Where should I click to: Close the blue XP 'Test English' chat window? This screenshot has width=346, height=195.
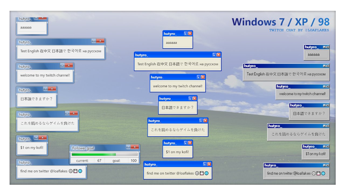pyautogui.click(x=219, y=55)
